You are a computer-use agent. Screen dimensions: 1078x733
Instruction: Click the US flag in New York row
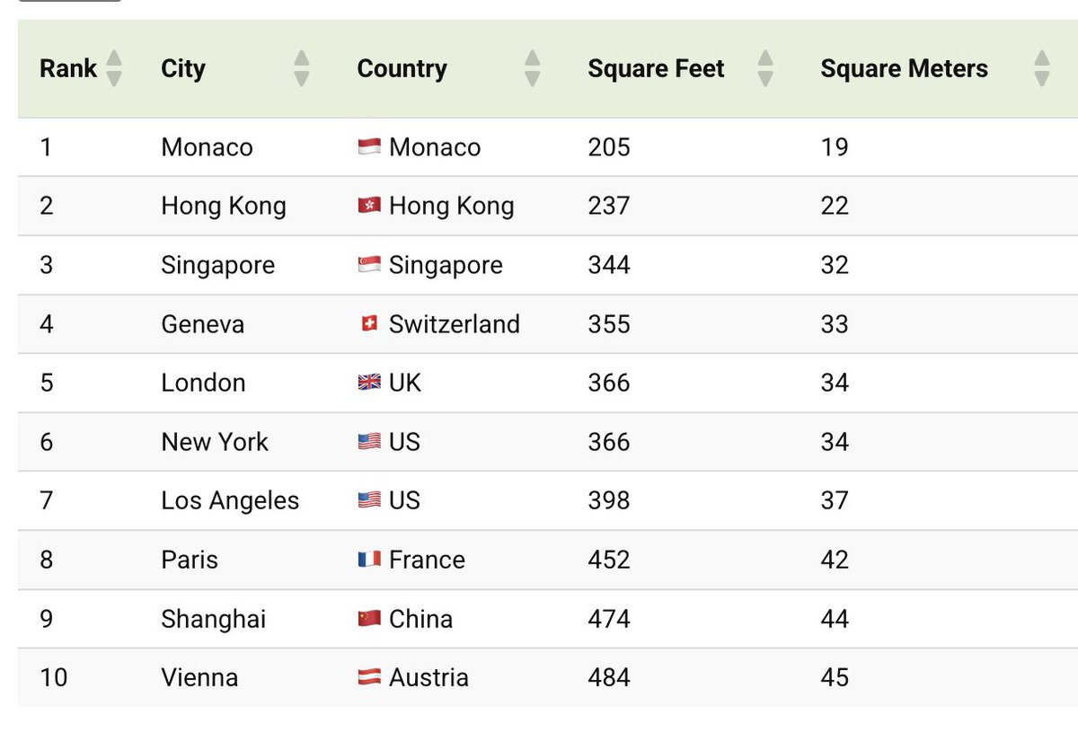(369, 442)
